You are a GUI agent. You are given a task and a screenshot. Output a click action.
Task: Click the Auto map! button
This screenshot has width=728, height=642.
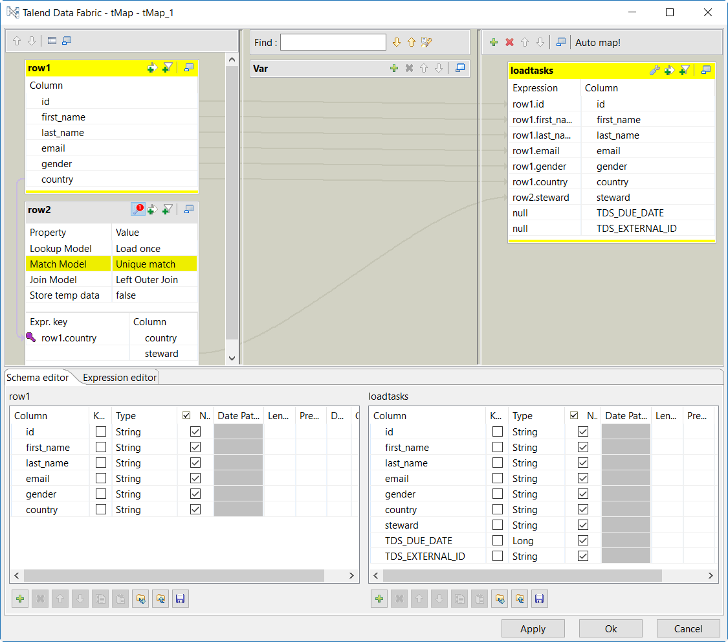(598, 43)
